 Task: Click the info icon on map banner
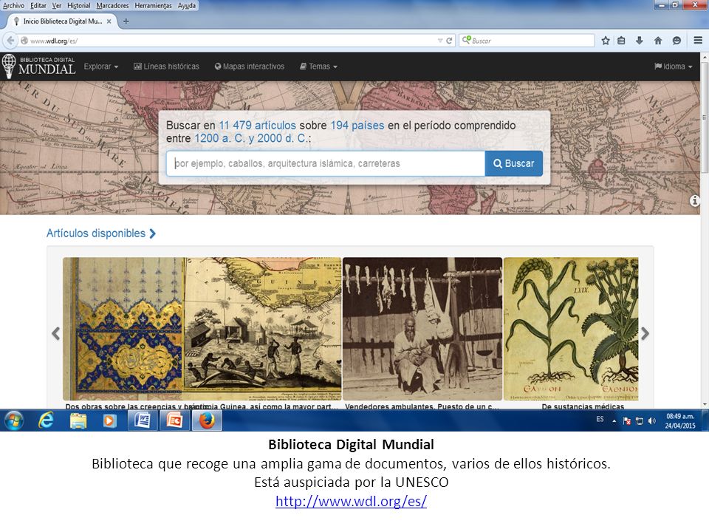694,201
